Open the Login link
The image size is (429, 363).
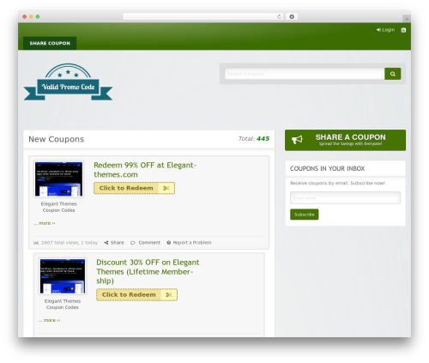coord(385,30)
